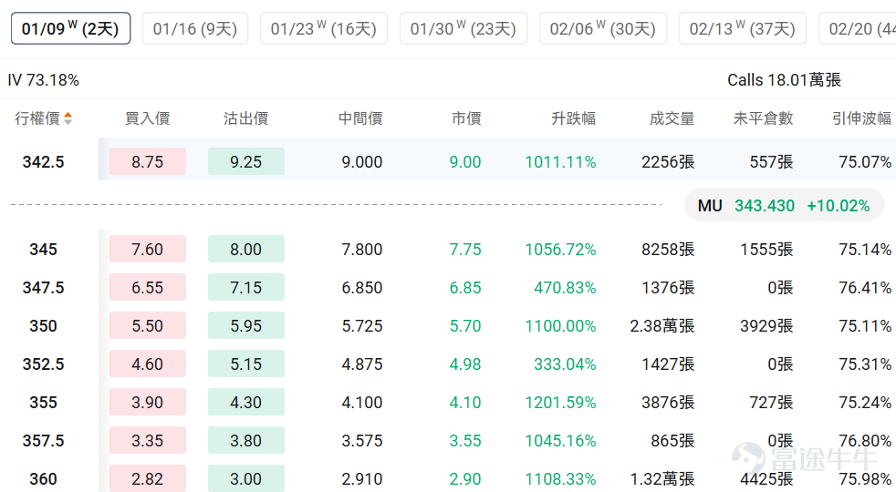Select the Calls 18.01萬張 label

[784, 80]
